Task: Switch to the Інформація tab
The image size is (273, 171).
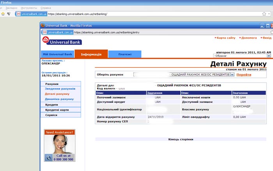Action: point(91,54)
